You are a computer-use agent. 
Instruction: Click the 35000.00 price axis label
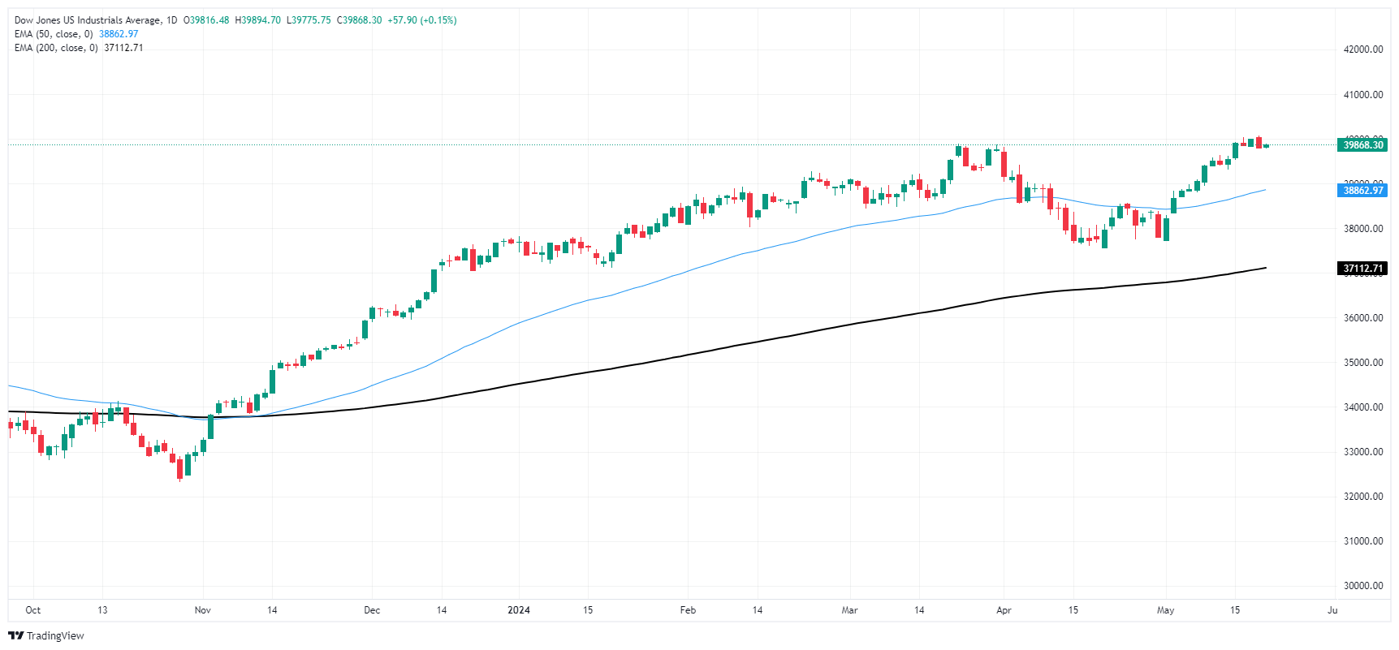click(1362, 363)
